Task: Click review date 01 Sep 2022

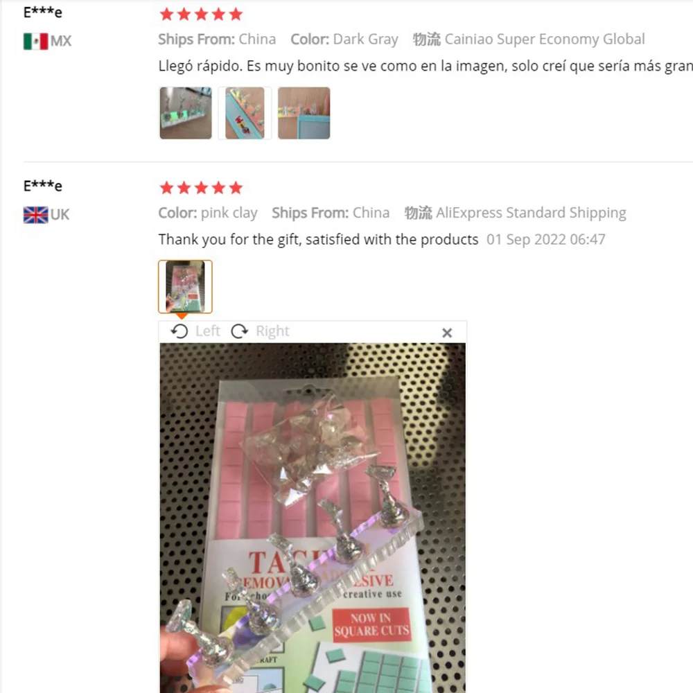Action: coord(546,240)
